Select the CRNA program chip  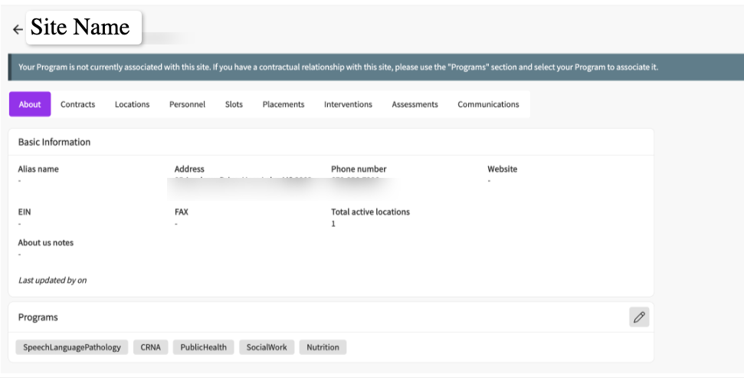click(150, 347)
